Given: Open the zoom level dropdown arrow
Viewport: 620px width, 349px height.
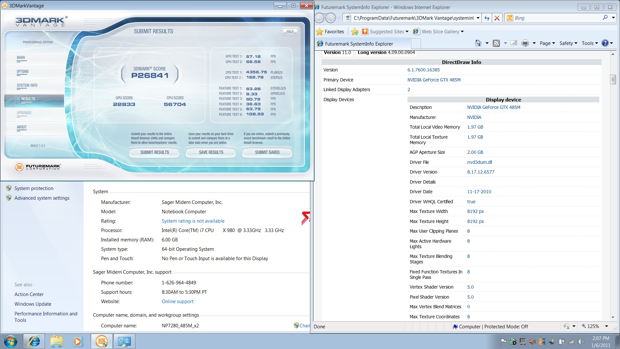Looking at the screenshot, I should 606,326.
